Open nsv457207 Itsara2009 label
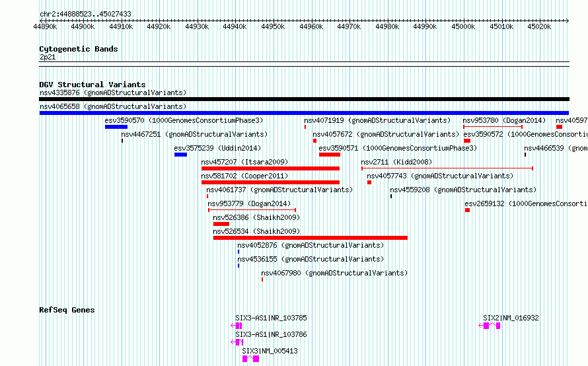This screenshot has width=588, height=366. tap(244, 162)
